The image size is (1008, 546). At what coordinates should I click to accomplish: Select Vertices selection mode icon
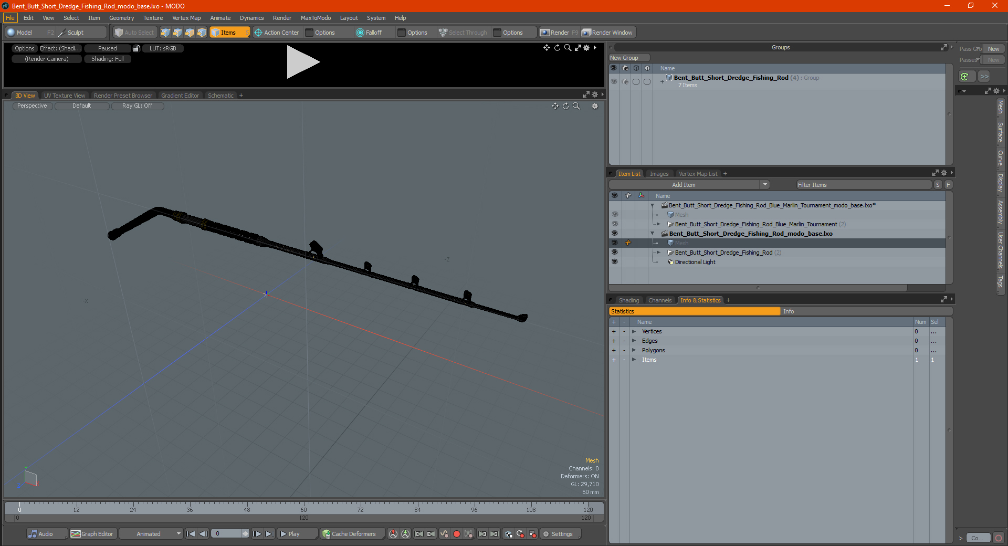click(165, 33)
